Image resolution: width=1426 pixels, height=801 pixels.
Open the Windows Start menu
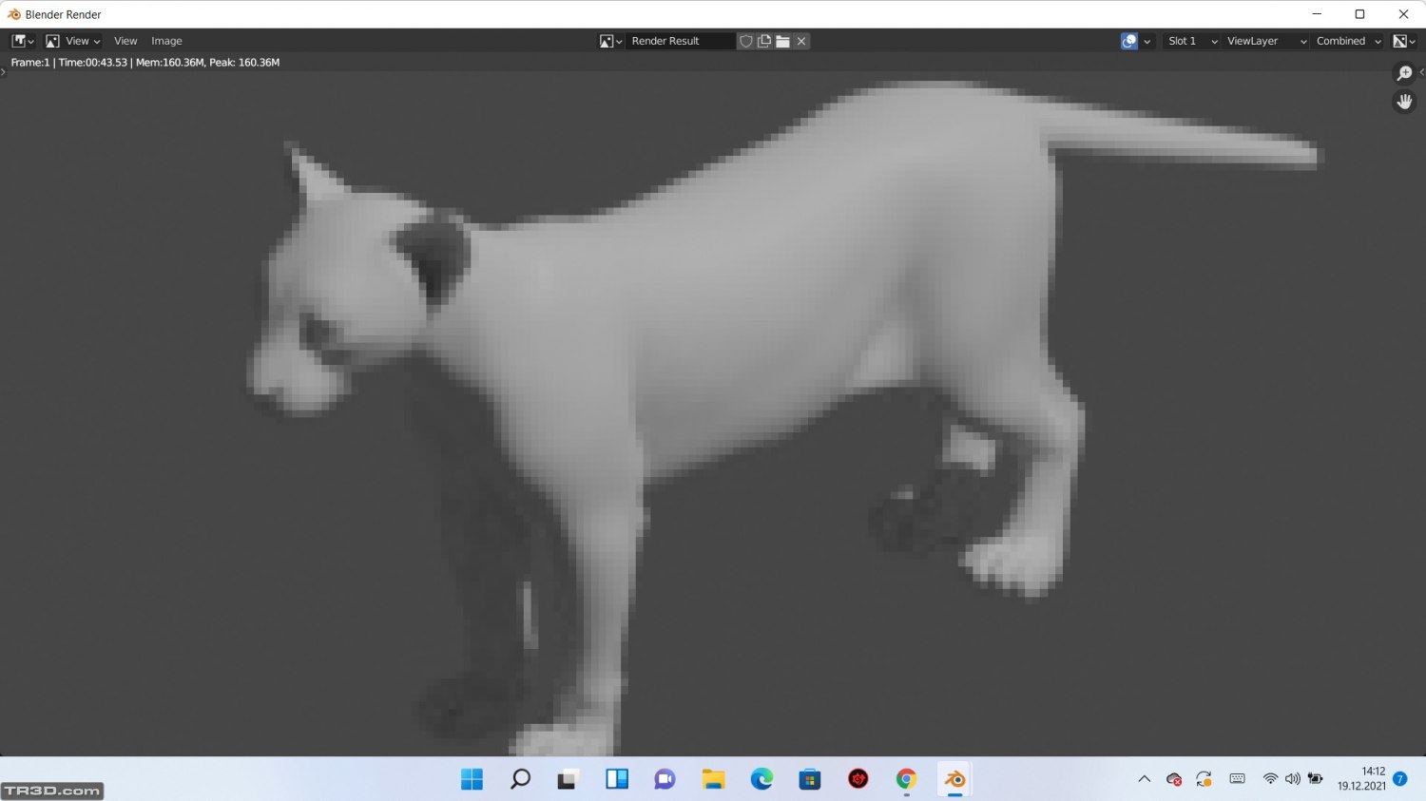point(472,779)
